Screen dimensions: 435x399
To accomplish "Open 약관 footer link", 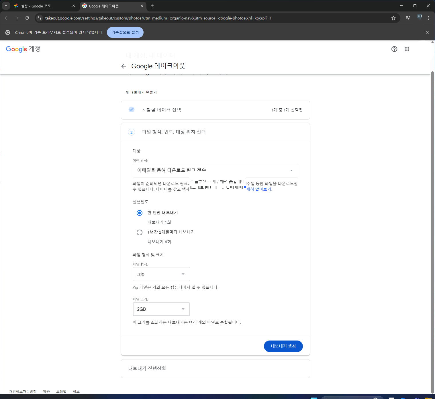I will 46,392.
